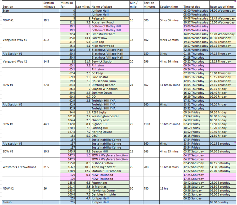Click the '1103' section minutes cell

tap(151, 124)
